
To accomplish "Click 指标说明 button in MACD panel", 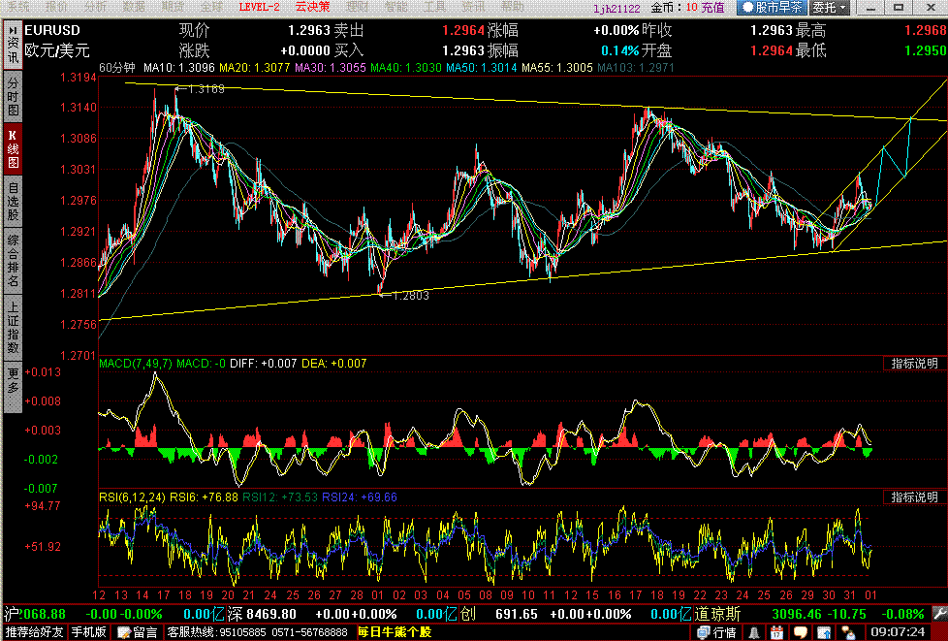I will pos(915,363).
